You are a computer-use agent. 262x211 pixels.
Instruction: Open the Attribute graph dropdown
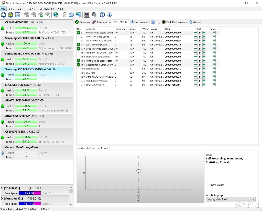click(231, 199)
